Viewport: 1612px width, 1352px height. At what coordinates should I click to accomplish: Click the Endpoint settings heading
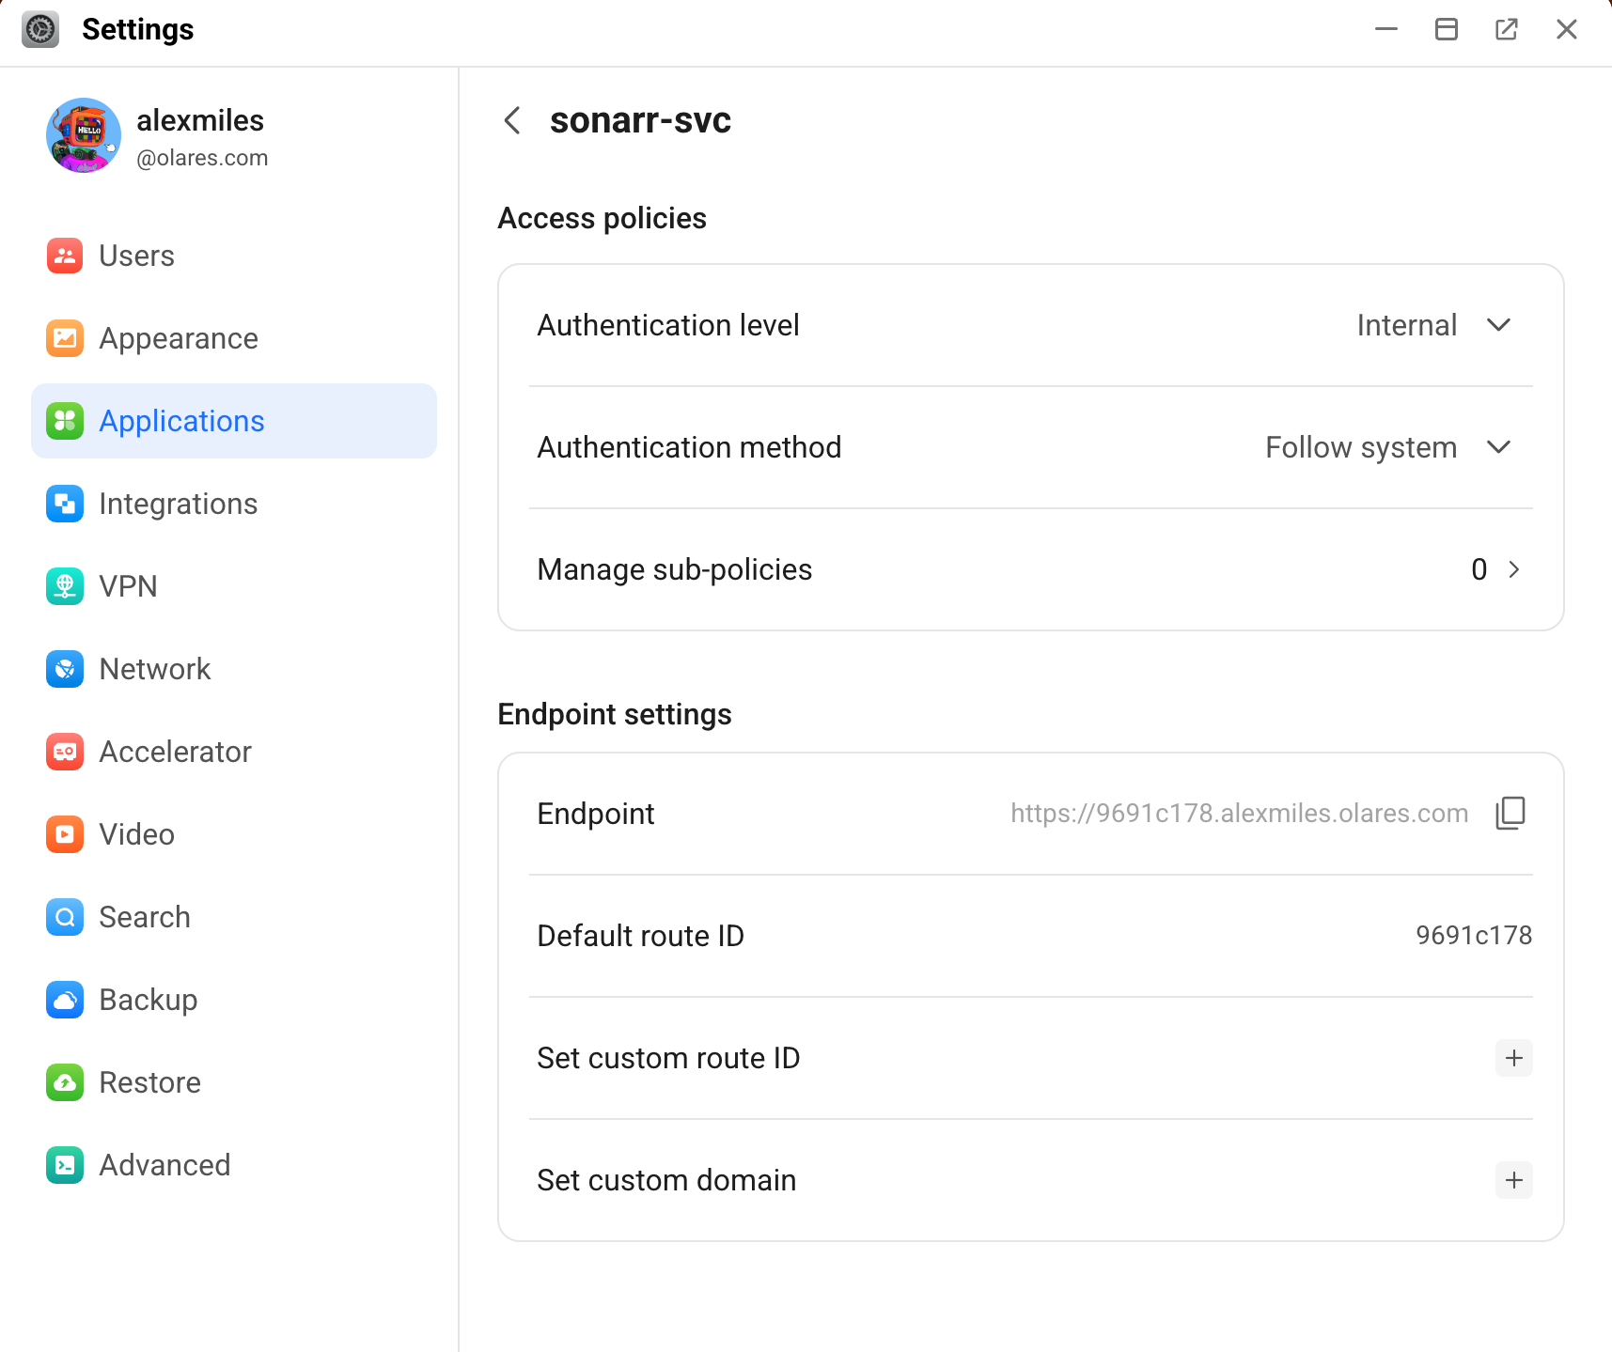615,714
